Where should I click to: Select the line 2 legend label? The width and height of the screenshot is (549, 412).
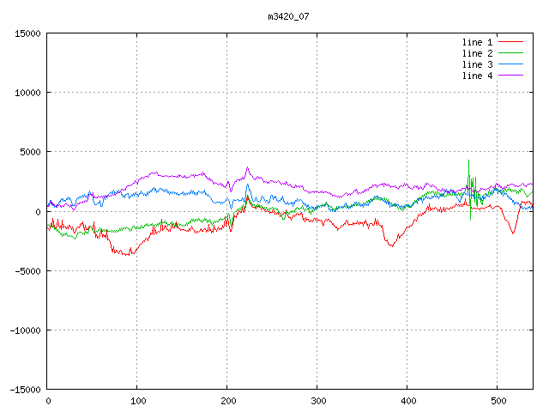pos(478,53)
